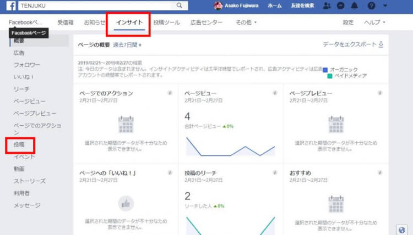Click the 投稿のリーチ card title
Viewport: 413px width, 235px height.
tap(200, 173)
